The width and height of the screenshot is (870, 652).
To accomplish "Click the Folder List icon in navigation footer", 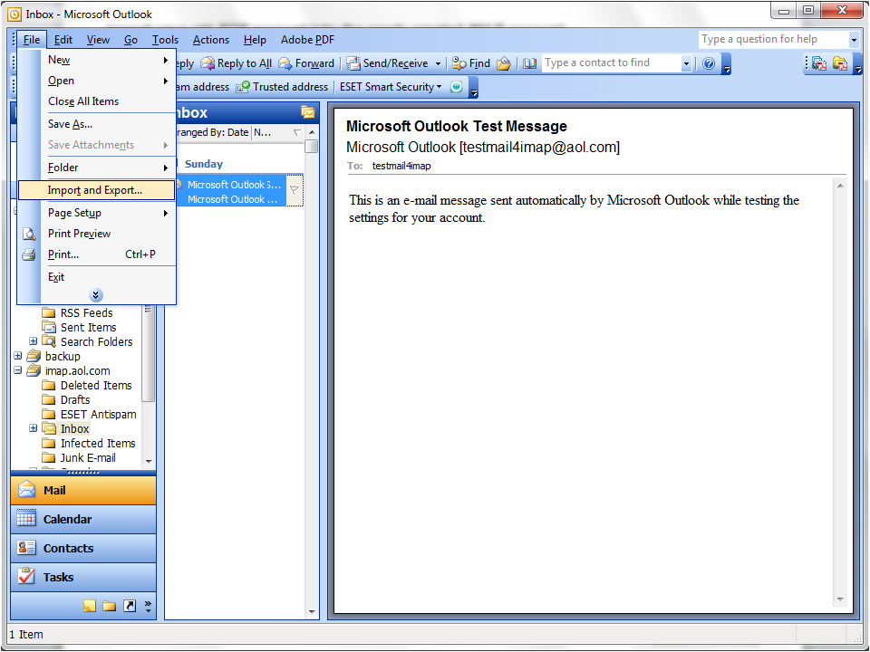I will [110, 606].
